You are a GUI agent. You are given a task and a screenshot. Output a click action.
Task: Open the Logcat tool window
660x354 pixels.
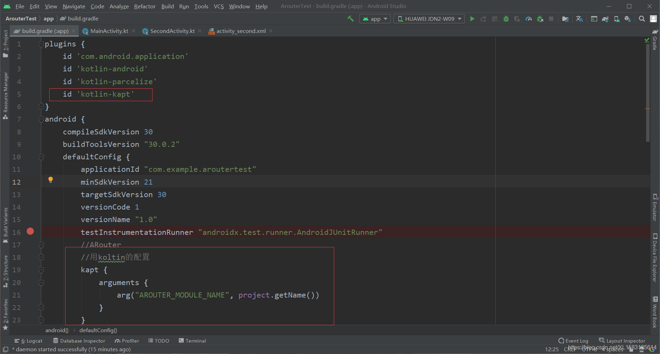coord(28,341)
